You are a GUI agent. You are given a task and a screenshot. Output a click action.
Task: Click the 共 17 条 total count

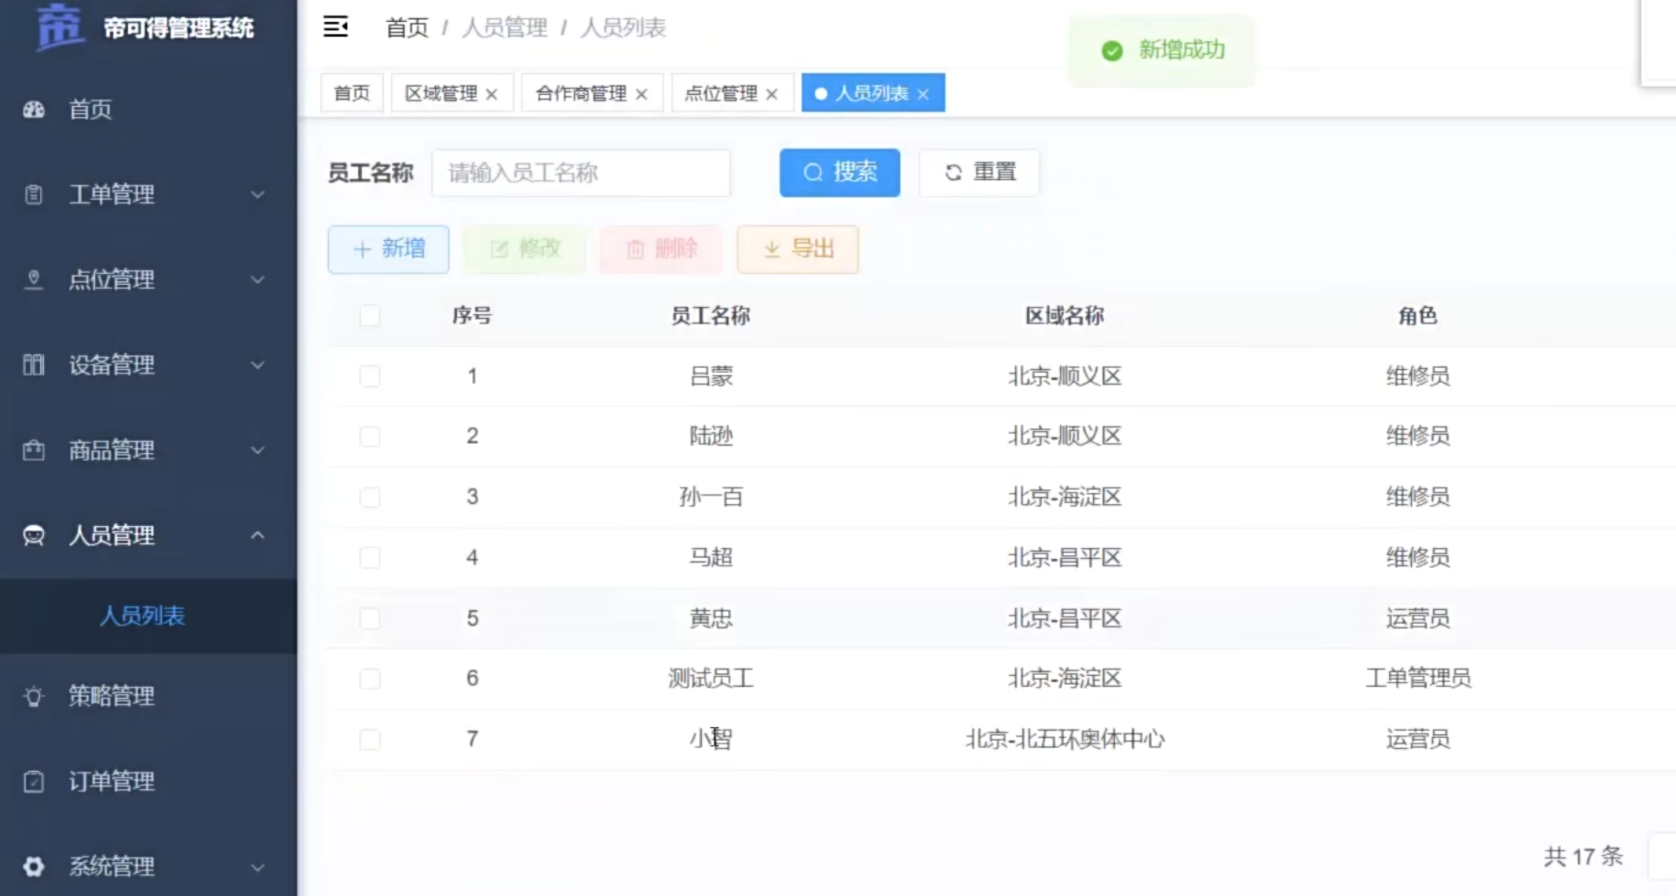click(x=1583, y=857)
